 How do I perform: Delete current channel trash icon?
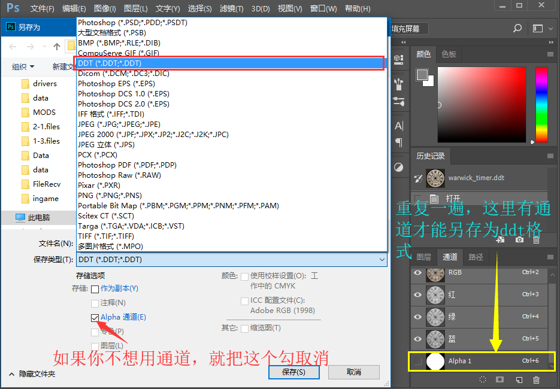[536, 379]
